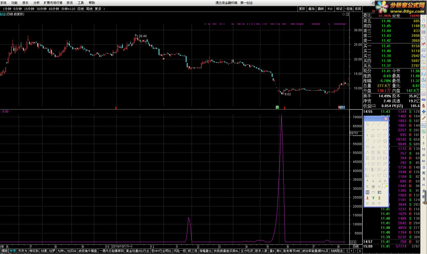
Task: Click the 画线 drawing button
Action: pyautogui.click(x=321, y=9)
